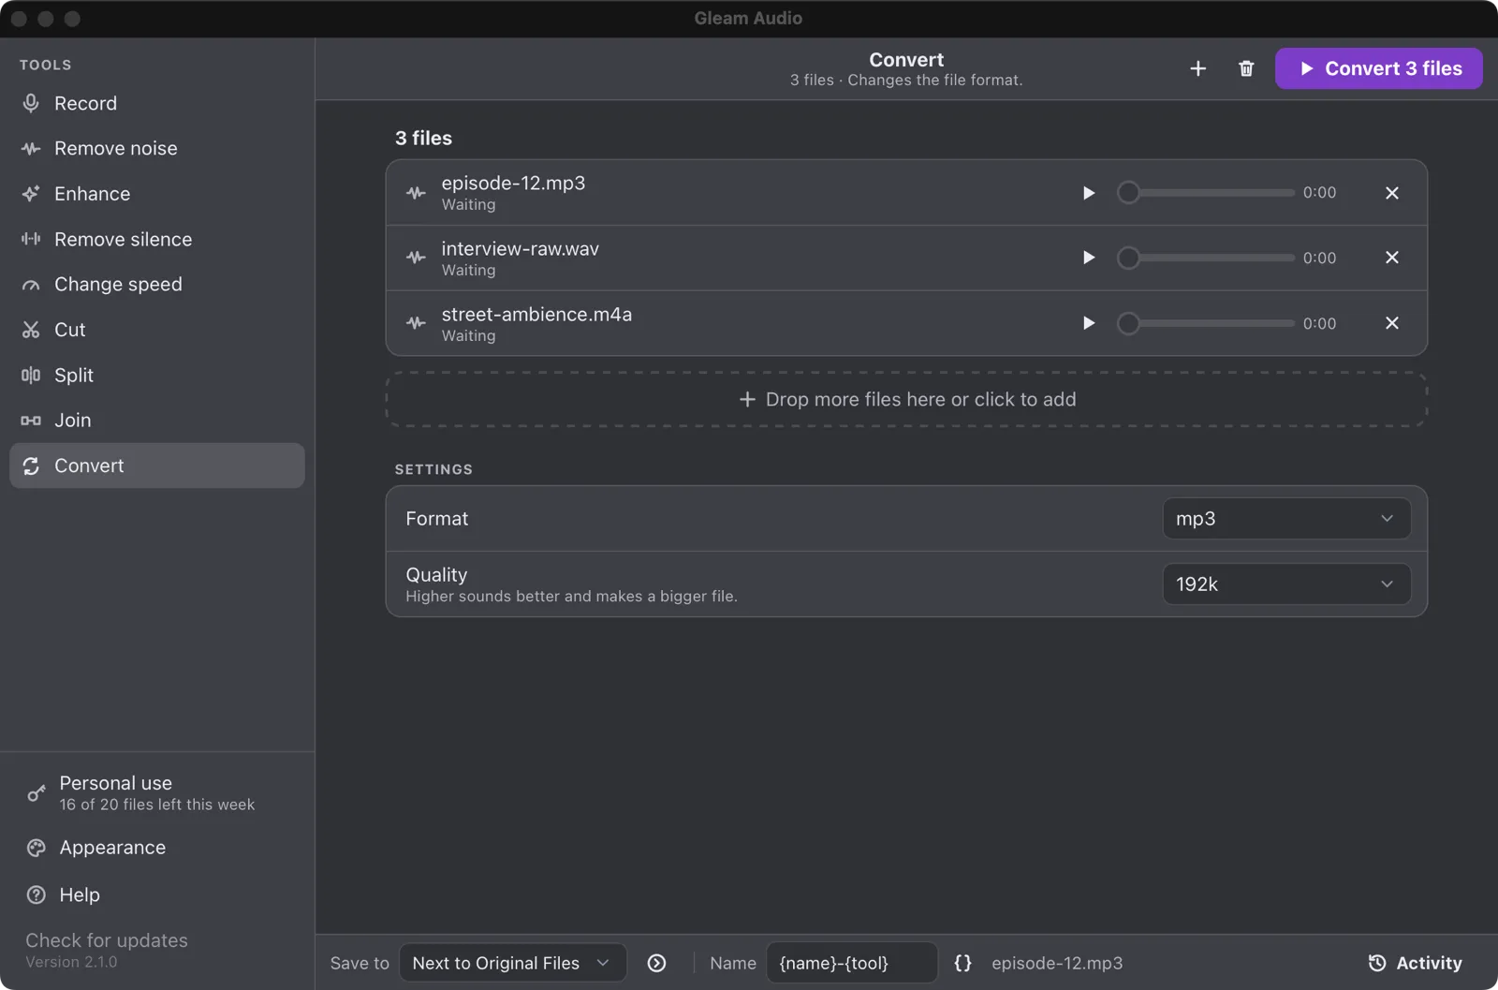The width and height of the screenshot is (1498, 990).
Task: Click the curly braces tokens icon
Action: [x=962, y=963]
